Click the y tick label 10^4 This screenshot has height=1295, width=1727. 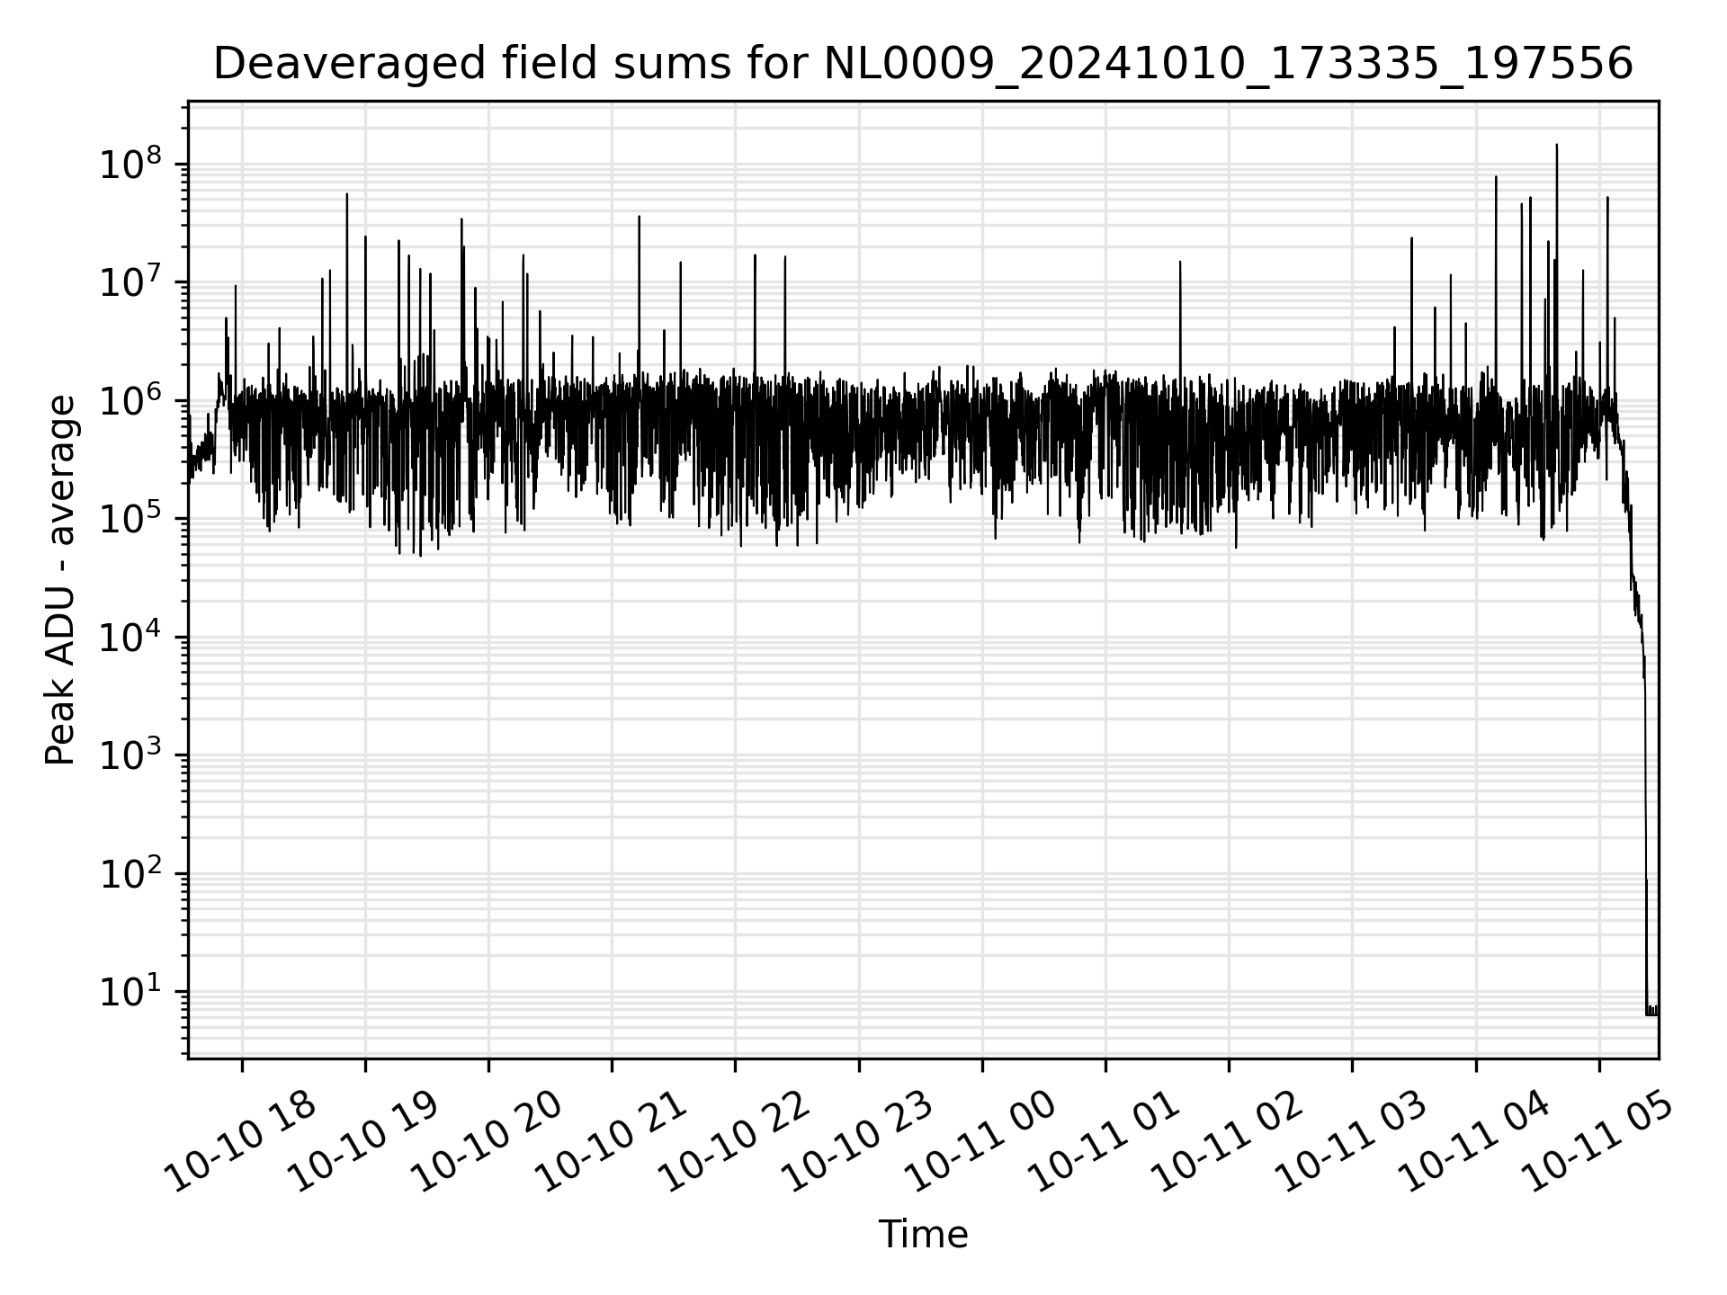[x=131, y=637]
